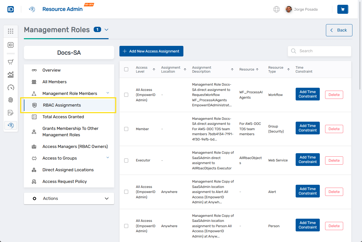Select the checkbox for the AllRbacObjects Executor row
Image resolution: width=362 pixels, height=242 pixels.
(x=126, y=160)
